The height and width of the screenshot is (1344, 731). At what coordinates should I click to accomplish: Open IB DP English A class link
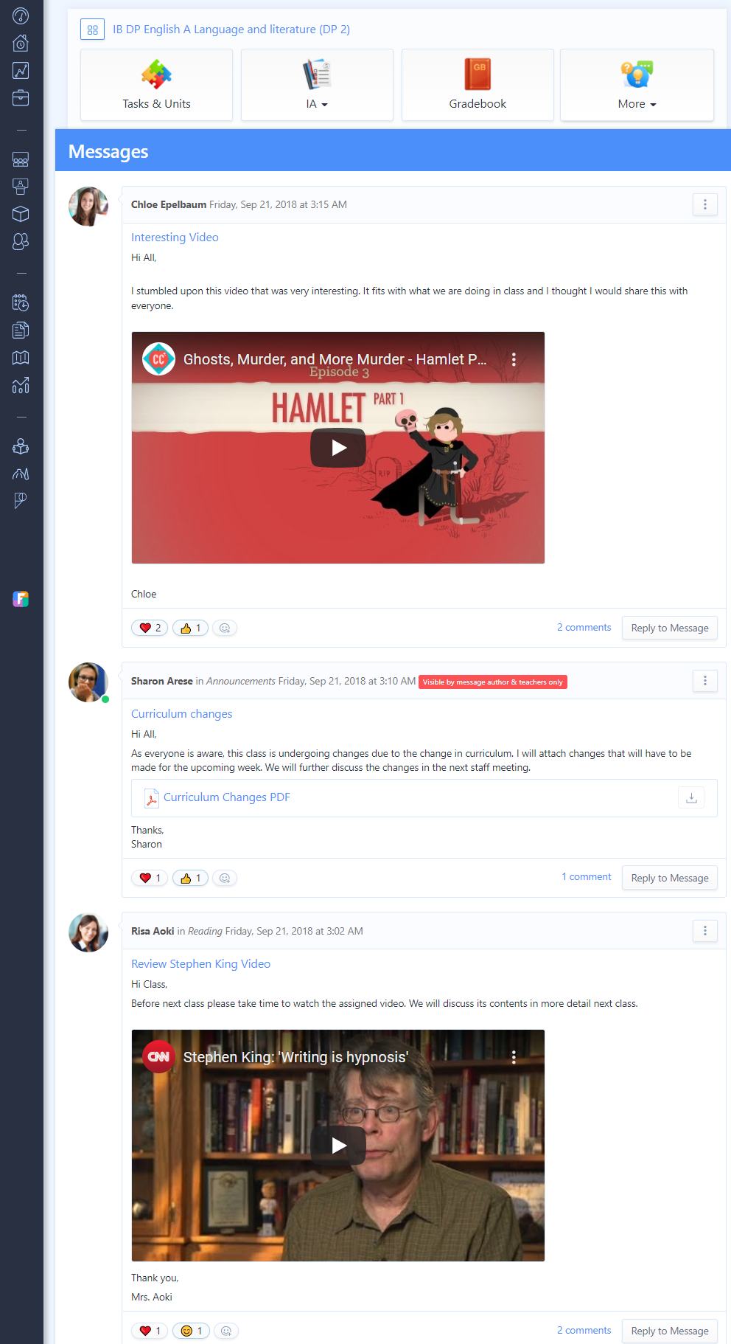[x=231, y=30]
